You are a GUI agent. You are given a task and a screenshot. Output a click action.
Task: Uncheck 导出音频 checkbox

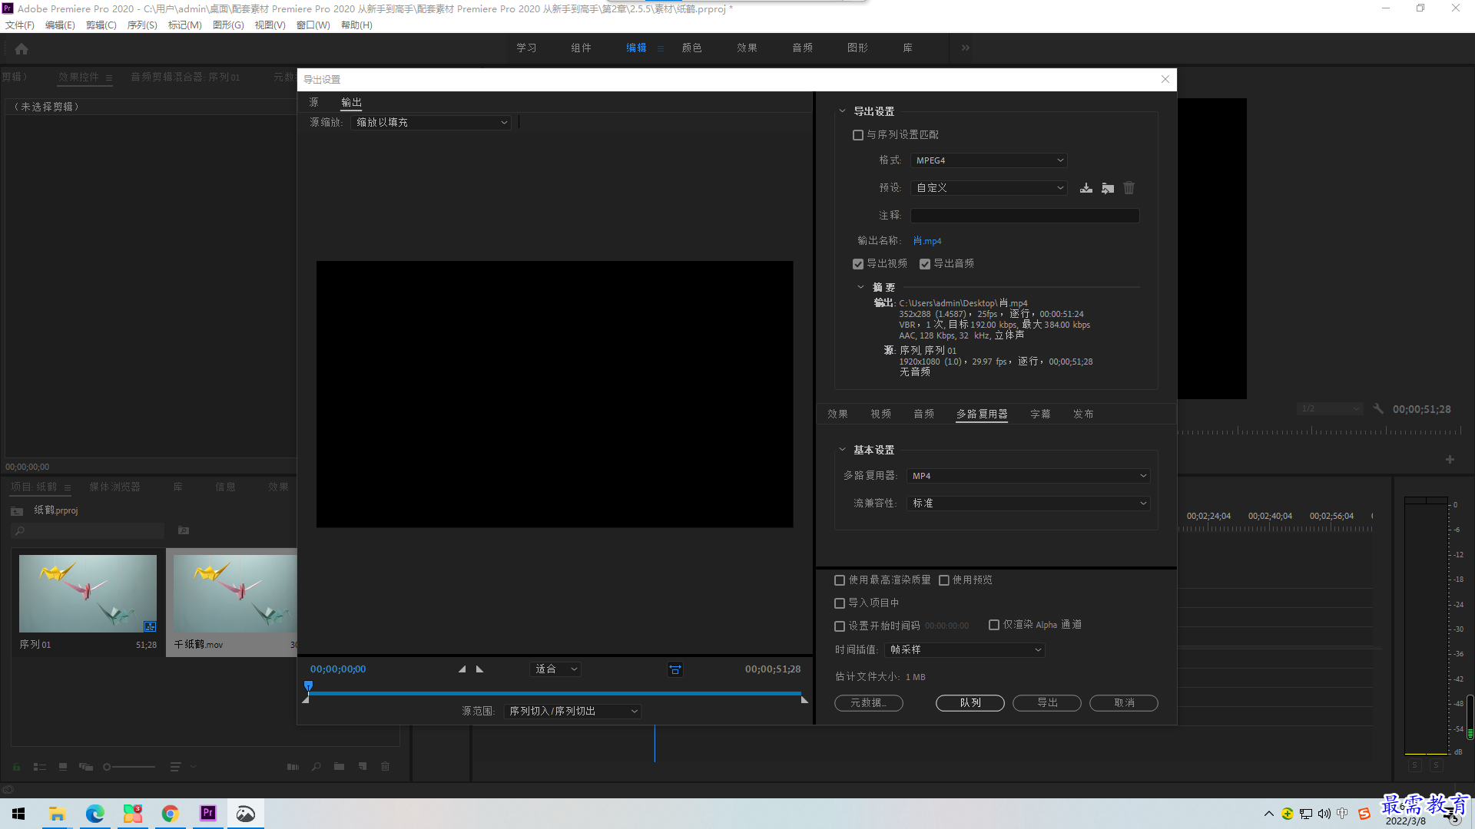925,264
